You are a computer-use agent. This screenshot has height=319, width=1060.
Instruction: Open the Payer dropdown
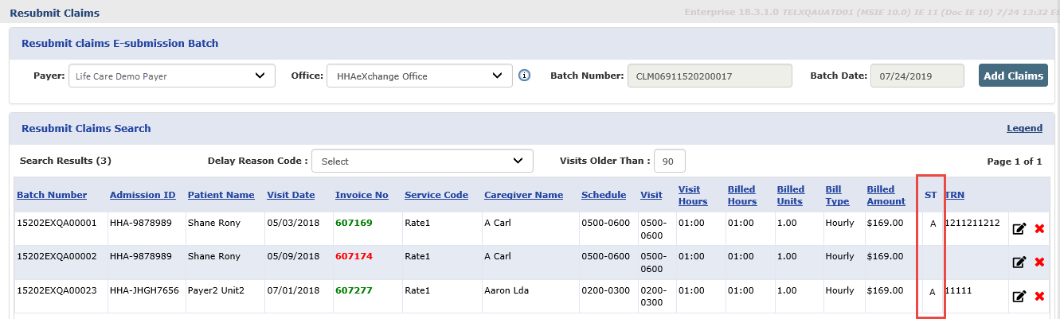pos(171,76)
